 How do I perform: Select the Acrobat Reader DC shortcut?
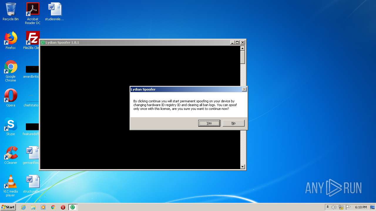pyautogui.click(x=33, y=13)
